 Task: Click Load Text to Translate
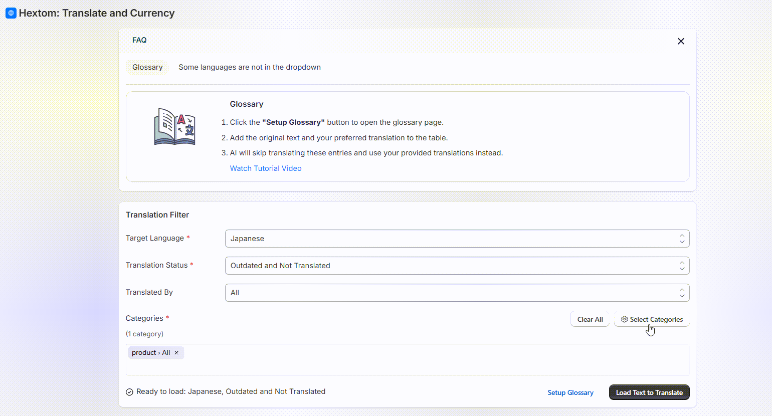point(649,392)
